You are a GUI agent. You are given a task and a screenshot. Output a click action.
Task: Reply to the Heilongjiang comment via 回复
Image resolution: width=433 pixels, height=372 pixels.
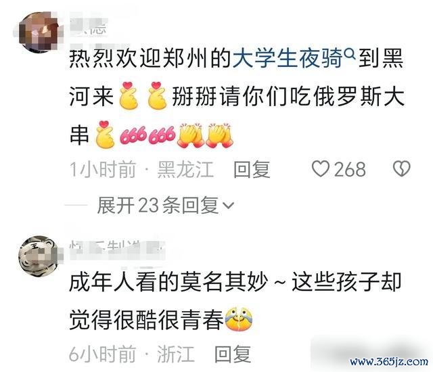tap(252, 169)
